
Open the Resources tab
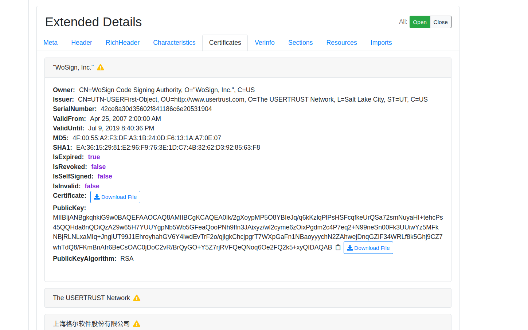pos(342,43)
